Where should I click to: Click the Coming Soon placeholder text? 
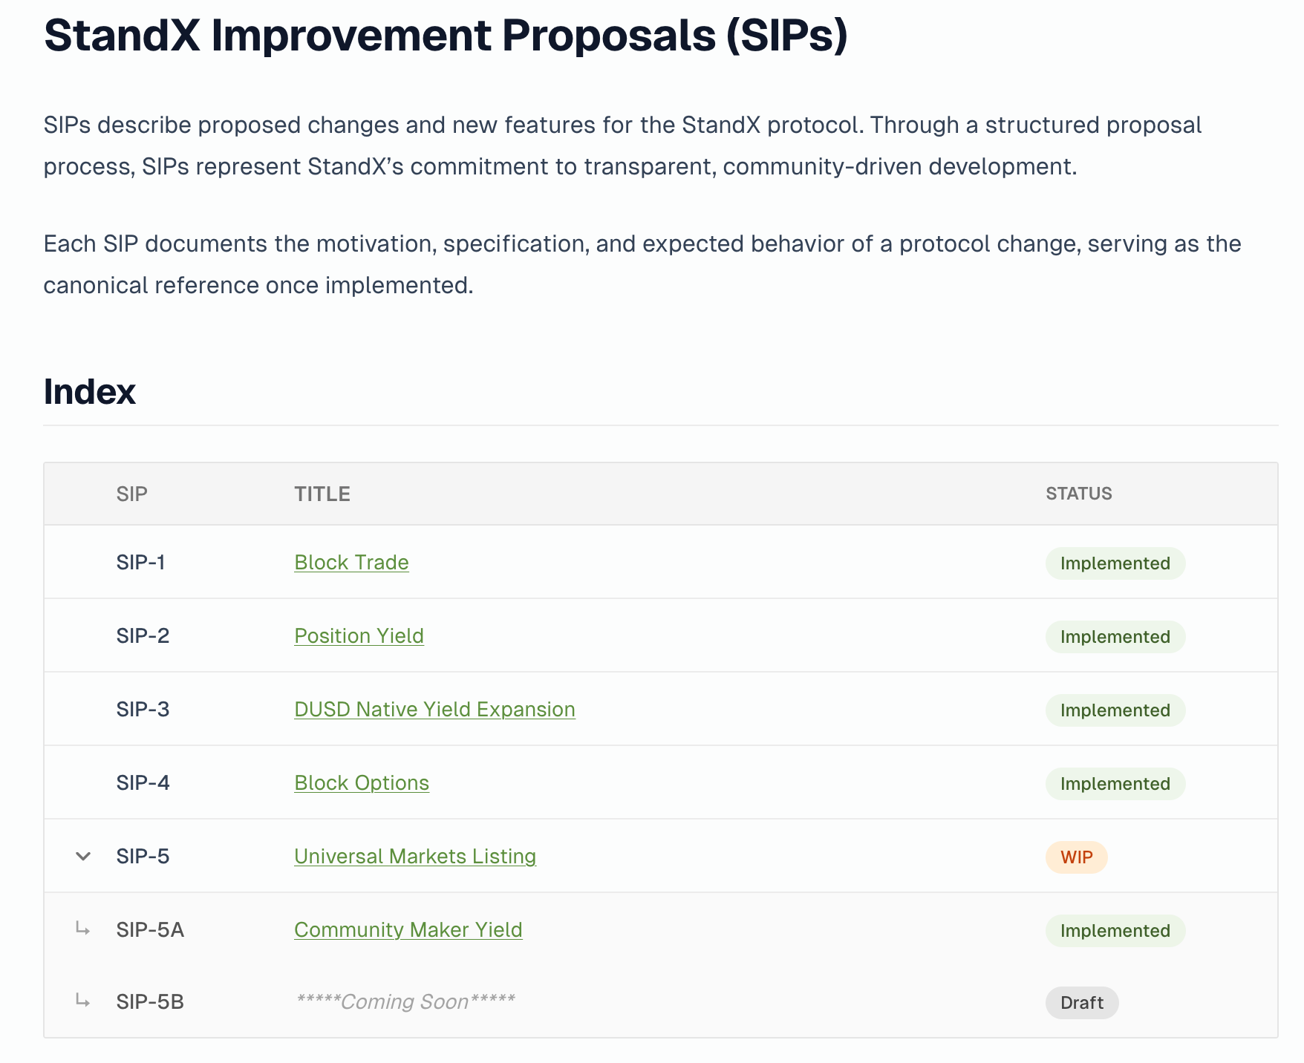tap(405, 1001)
